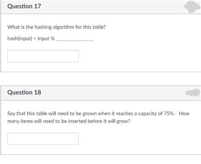Click the Question 17 answer input box

click(x=43, y=56)
